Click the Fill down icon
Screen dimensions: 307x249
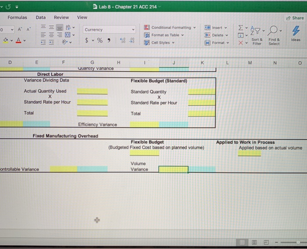click(x=241, y=35)
